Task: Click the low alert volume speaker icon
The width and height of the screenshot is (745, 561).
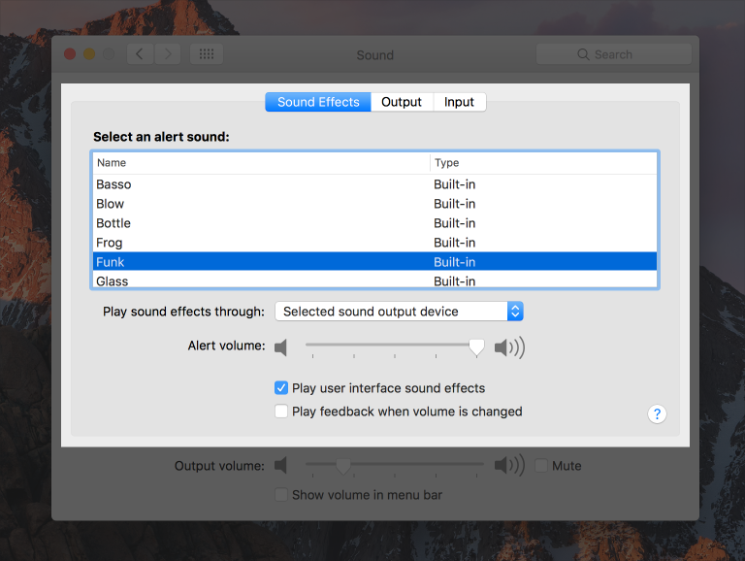Action: point(280,347)
